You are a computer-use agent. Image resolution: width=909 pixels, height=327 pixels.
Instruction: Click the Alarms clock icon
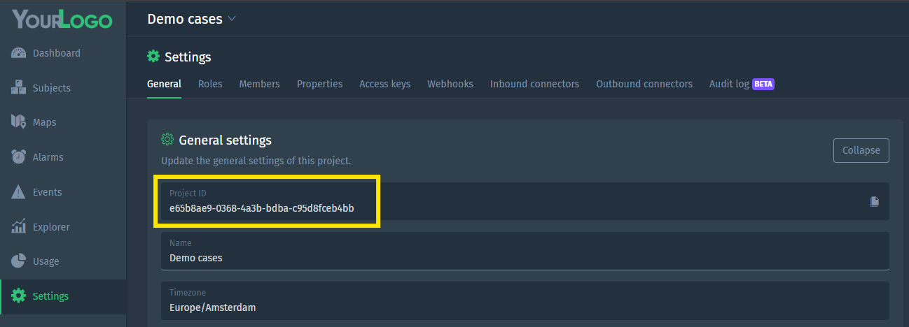pos(19,157)
